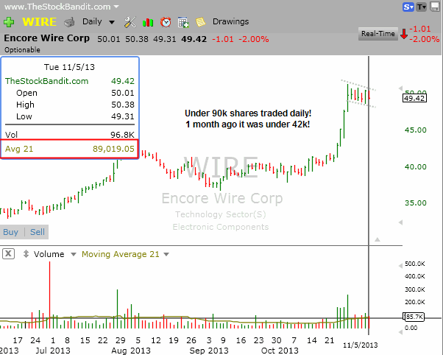This screenshot has height=355, width=443.
Task: Click the up-down arrows icon beside Volume
Action: click(26, 254)
